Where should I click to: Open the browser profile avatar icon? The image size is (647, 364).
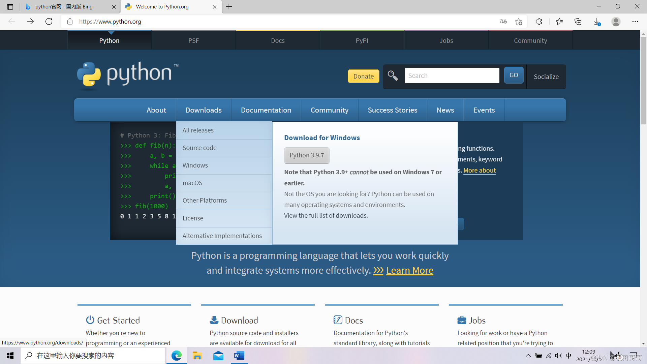(616, 21)
